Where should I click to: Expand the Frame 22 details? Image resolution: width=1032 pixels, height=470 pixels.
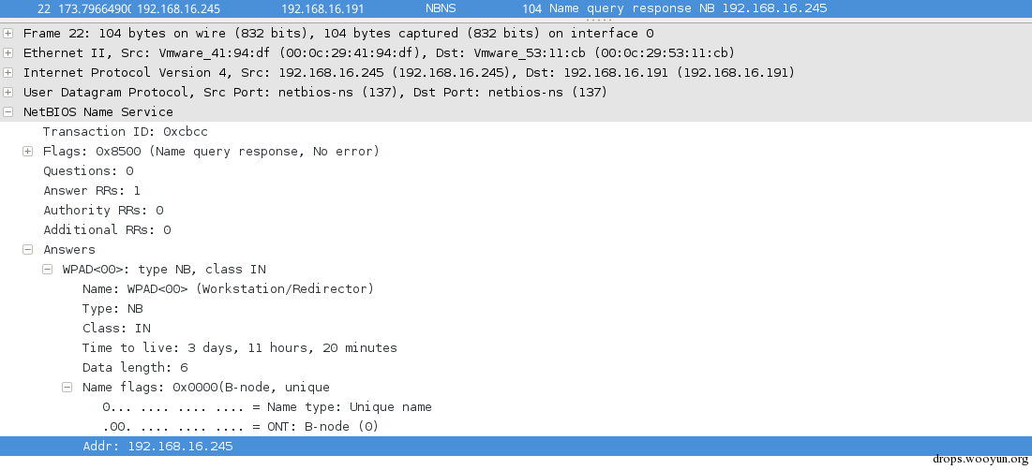click(x=7, y=34)
